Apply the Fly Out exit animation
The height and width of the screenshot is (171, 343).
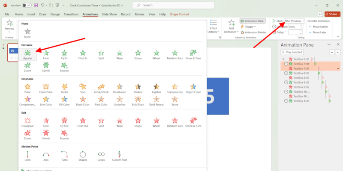click(64, 122)
